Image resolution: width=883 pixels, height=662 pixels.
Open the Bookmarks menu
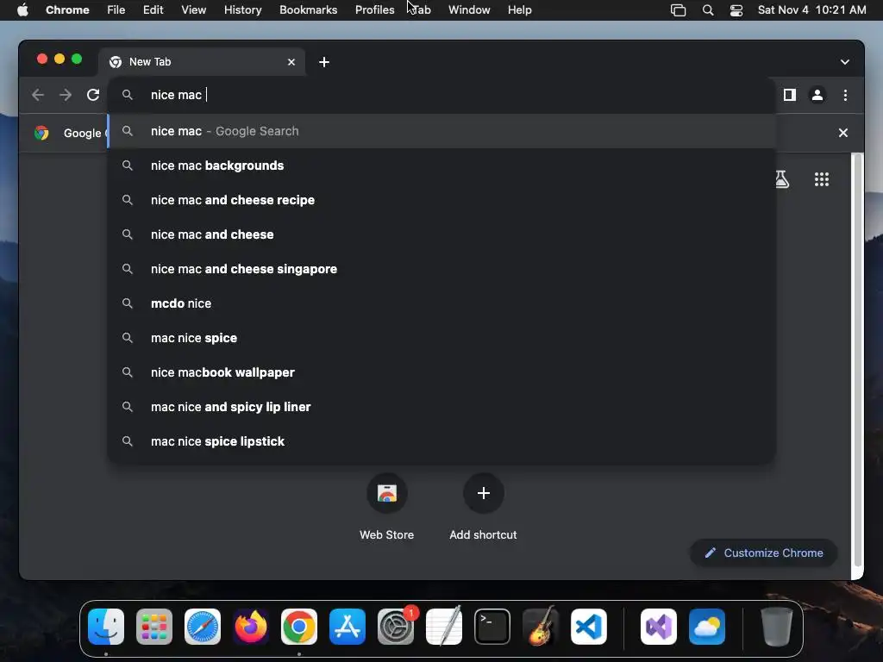[x=308, y=9]
